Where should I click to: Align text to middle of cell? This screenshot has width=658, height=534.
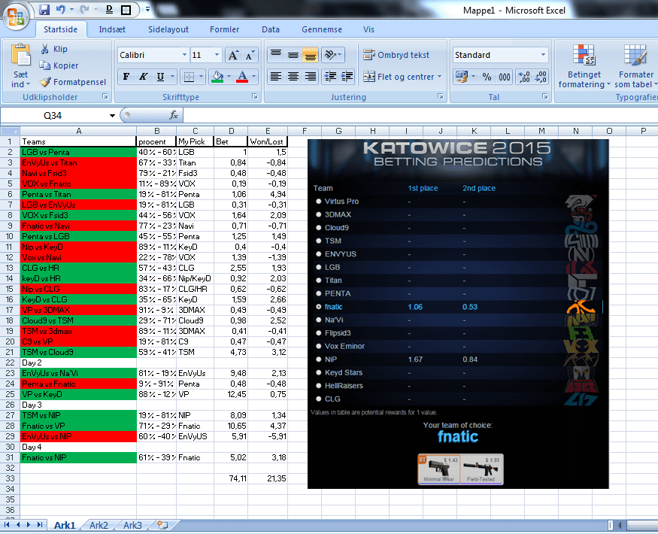pyautogui.click(x=293, y=55)
